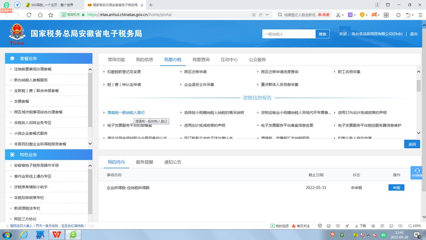426x240 pixels.
Task: Open the 服务提醒 tab
Action: pyautogui.click(x=144, y=162)
